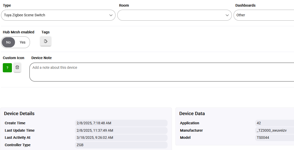Click the Room dropdown chevron arrow
This screenshot has width=294, height=150.
(x=227, y=15)
